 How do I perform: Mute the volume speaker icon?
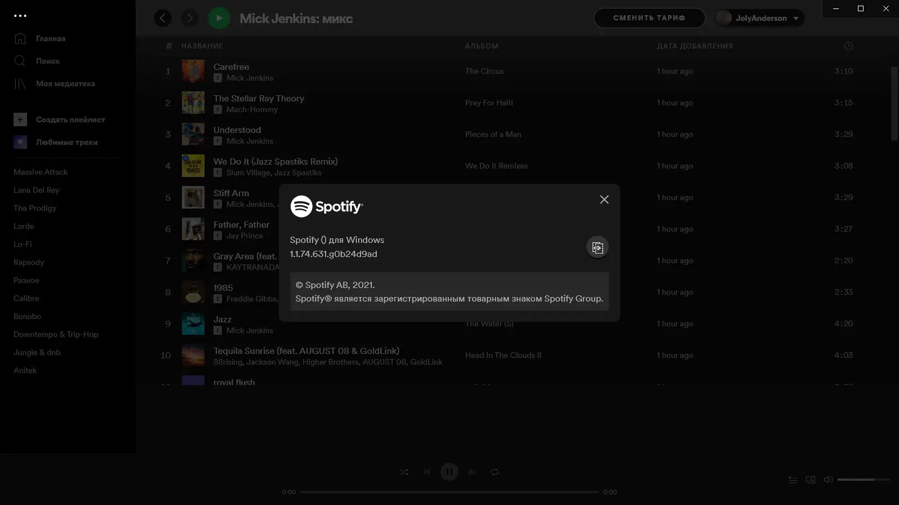click(x=828, y=480)
